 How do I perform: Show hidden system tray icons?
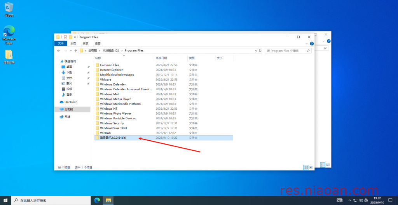pyautogui.click(x=350, y=200)
